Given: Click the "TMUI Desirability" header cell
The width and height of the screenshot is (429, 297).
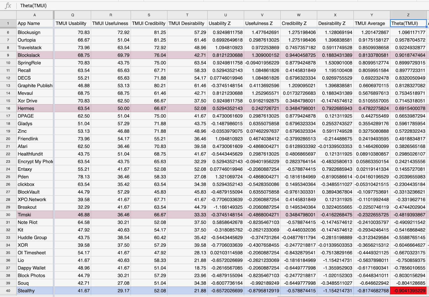Looking at the screenshot, I should 187,23.
